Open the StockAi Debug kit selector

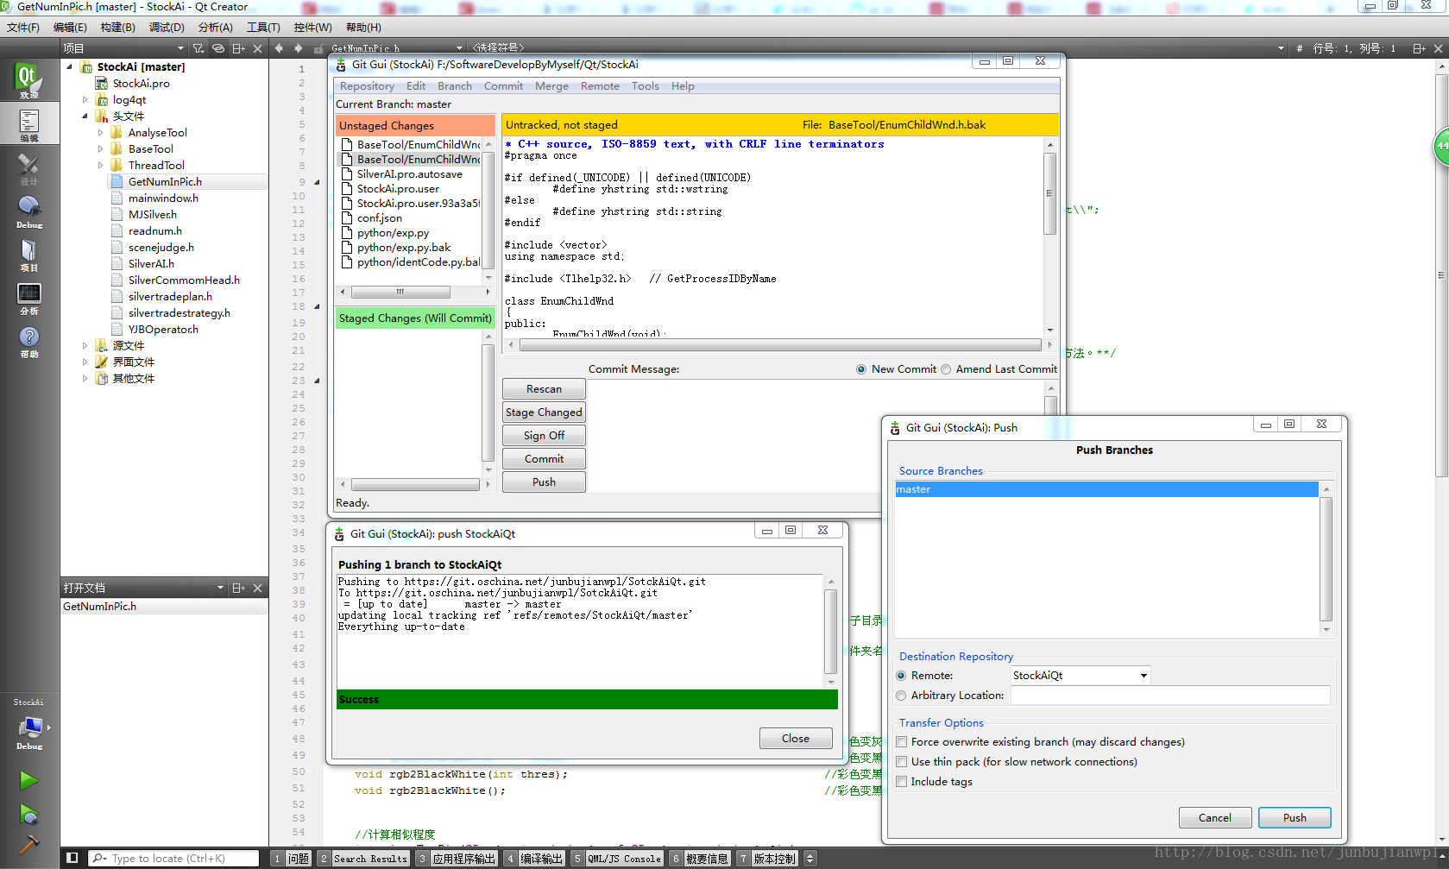tap(28, 731)
